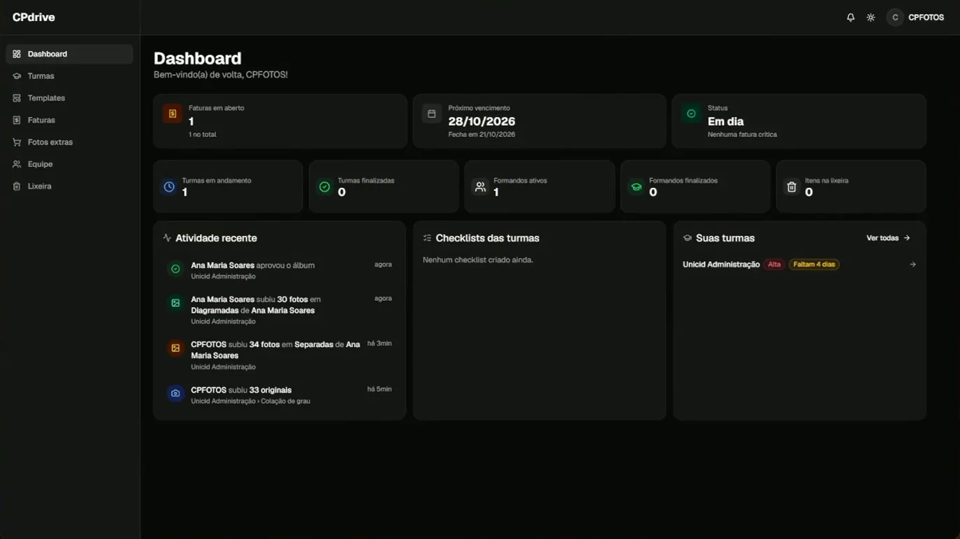960x539 pixels.
Task: Click the Lixeira trash sidebar icon
Action: coord(17,186)
